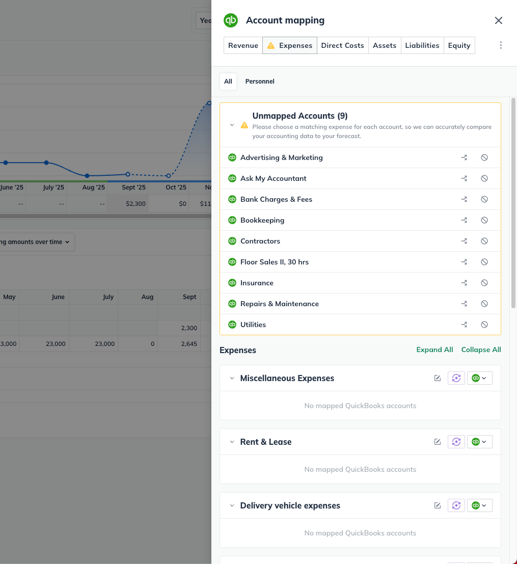The height and width of the screenshot is (564, 517).
Task: Open QuickBooks dropdown for Delivery vehicle expenses
Action: click(479, 505)
